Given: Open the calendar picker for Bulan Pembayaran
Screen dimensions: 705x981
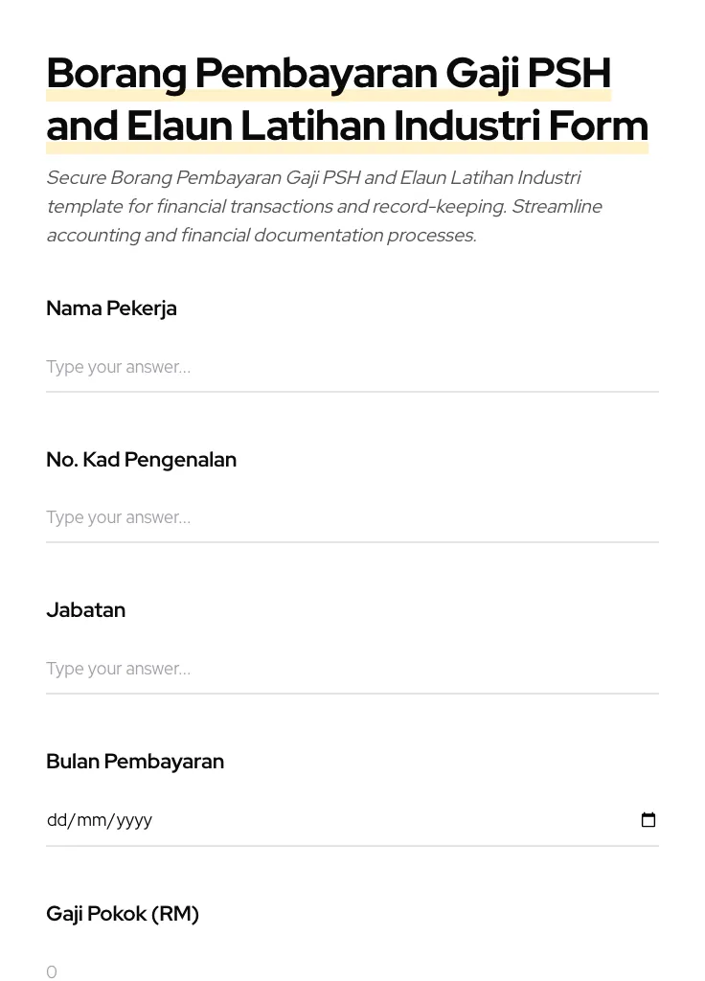Looking at the screenshot, I should pyautogui.click(x=648, y=819).
